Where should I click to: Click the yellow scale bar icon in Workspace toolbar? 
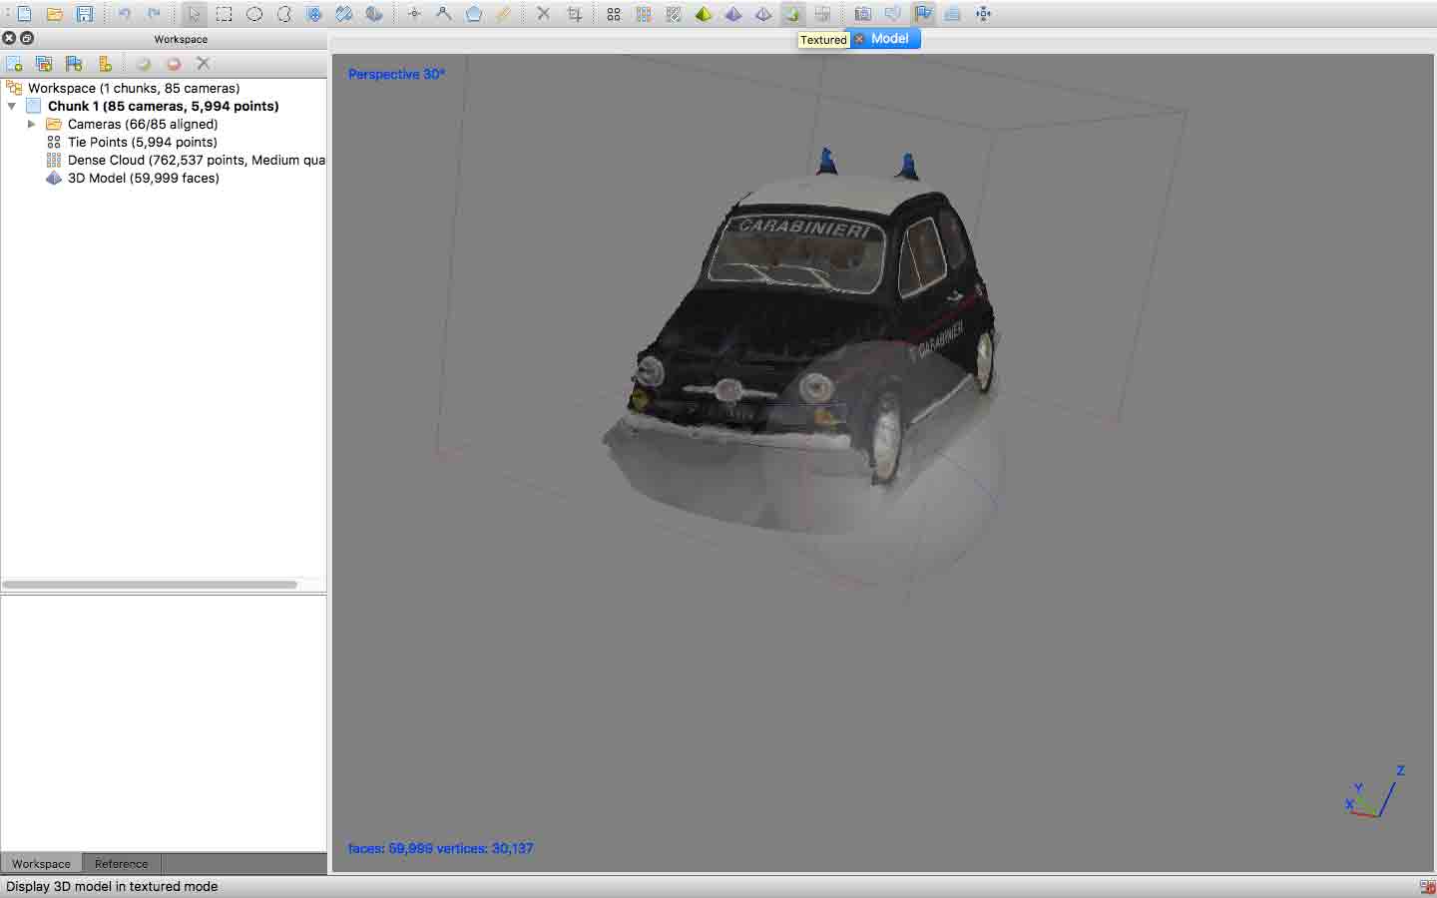click(x=105, y=64)
